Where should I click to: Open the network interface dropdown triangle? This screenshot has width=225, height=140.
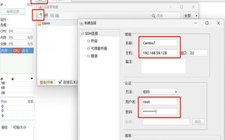tap(32, 79)
